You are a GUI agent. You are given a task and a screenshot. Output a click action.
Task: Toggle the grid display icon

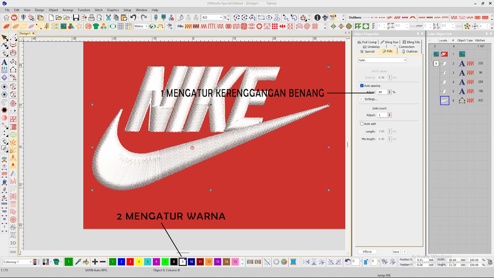[121, 26]
